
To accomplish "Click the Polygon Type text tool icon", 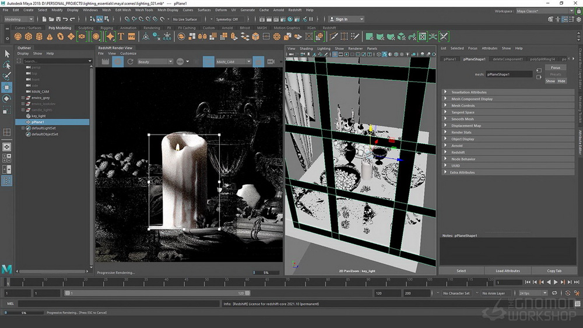I will tap(121, 36).
